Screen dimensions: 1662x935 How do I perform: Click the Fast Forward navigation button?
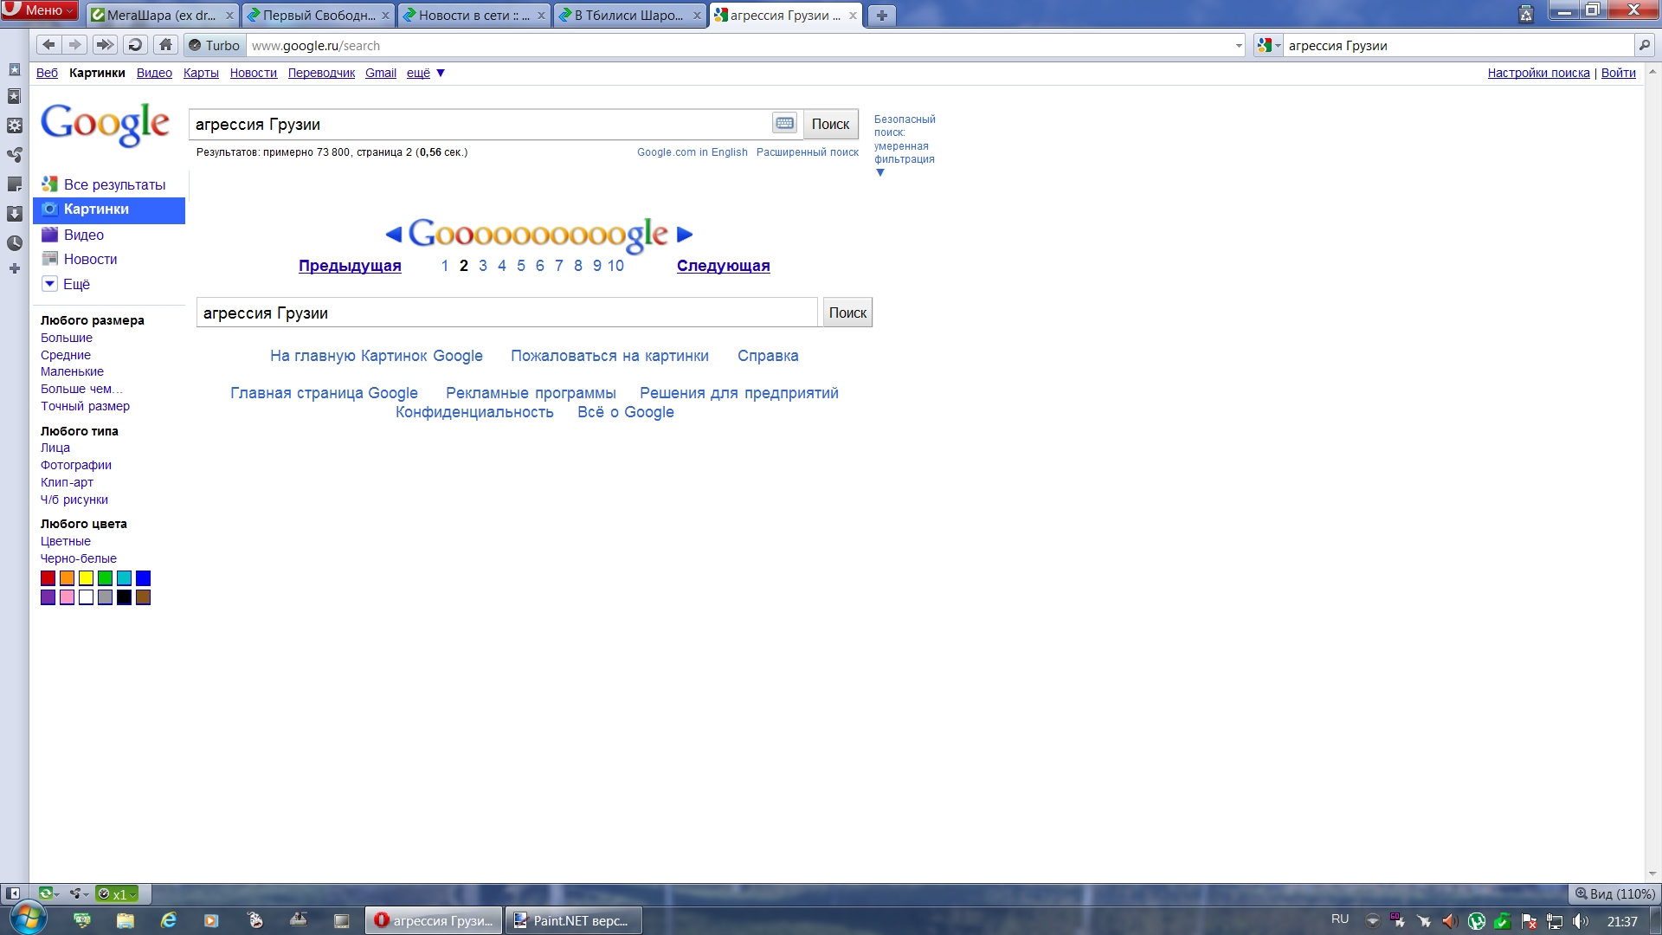104,45
